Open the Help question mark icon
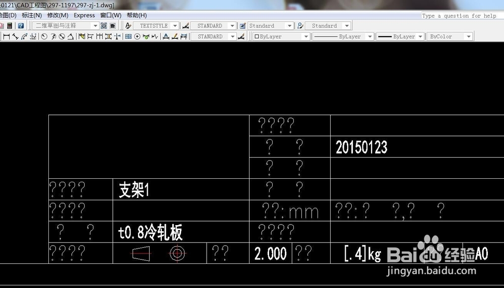Viewport: 504px width, 288px height. (x=21, y=26)
